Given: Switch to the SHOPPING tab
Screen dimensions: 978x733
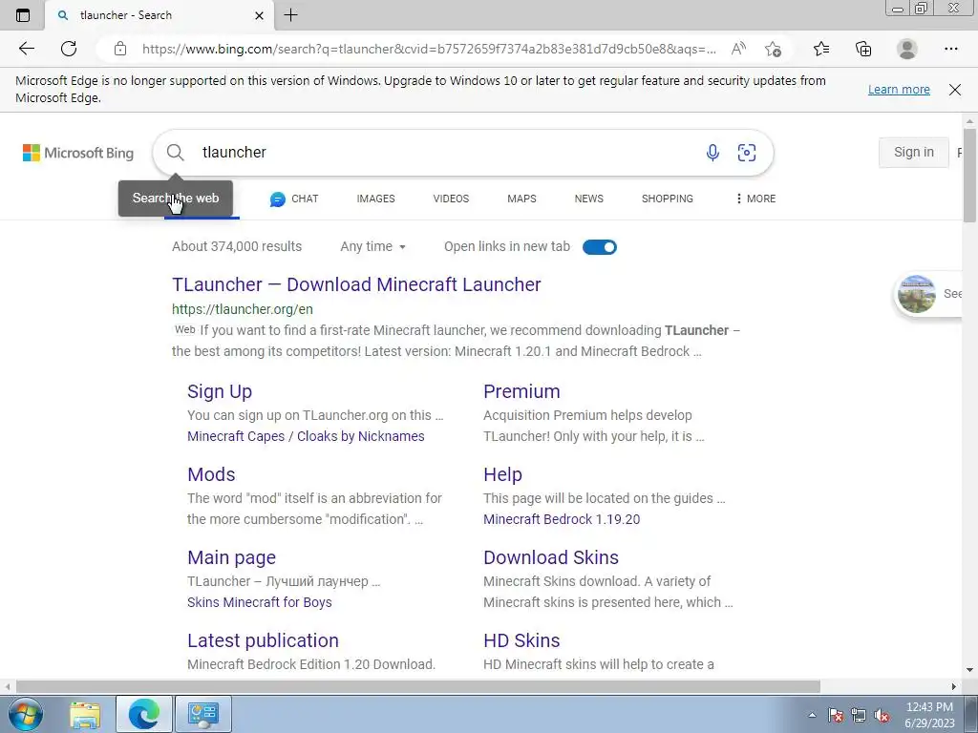Looking at the screenshot, I should point(668,199).
